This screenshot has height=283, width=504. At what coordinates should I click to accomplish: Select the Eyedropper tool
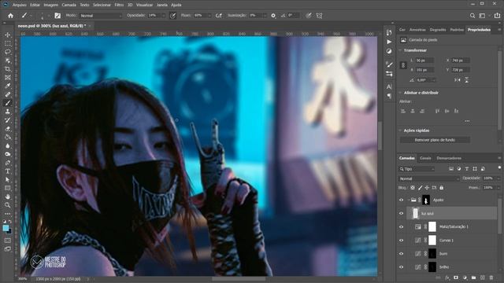point(8,86)
